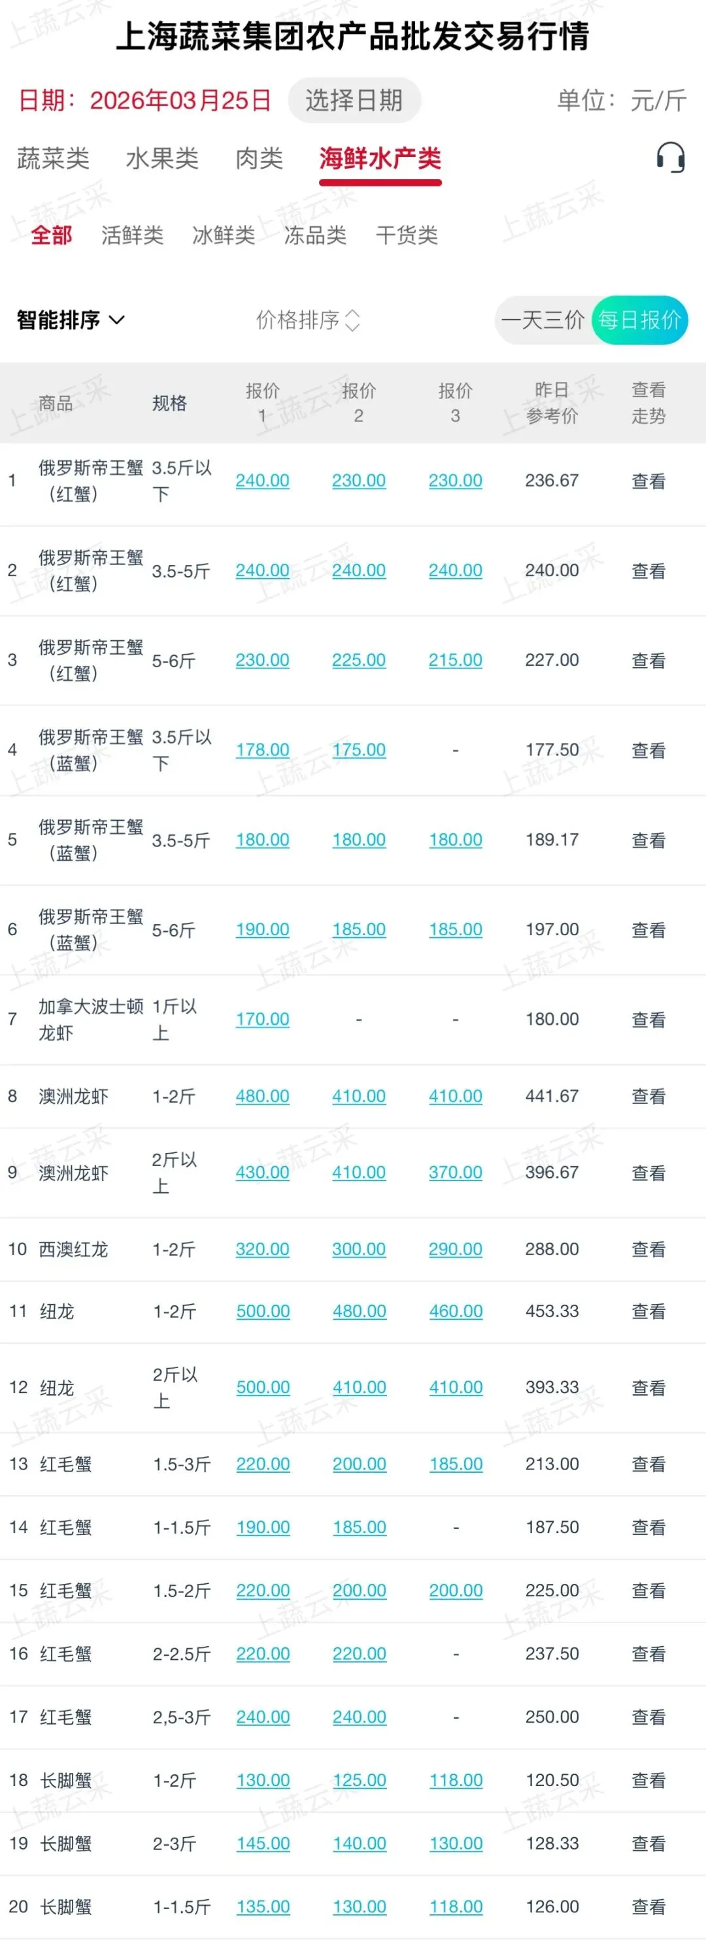This screenshot has height=1943, width=706.
Task: Switch to the 蔬菜类 tab
Action: (x=53, y=158)
